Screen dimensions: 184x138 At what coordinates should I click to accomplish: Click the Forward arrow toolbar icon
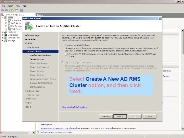point(6,10)
